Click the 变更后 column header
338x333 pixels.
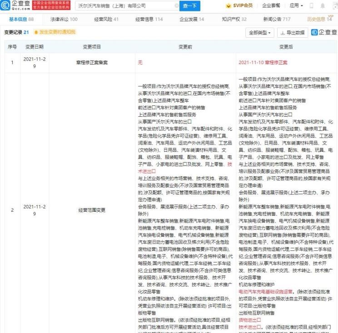click(286, 47)
